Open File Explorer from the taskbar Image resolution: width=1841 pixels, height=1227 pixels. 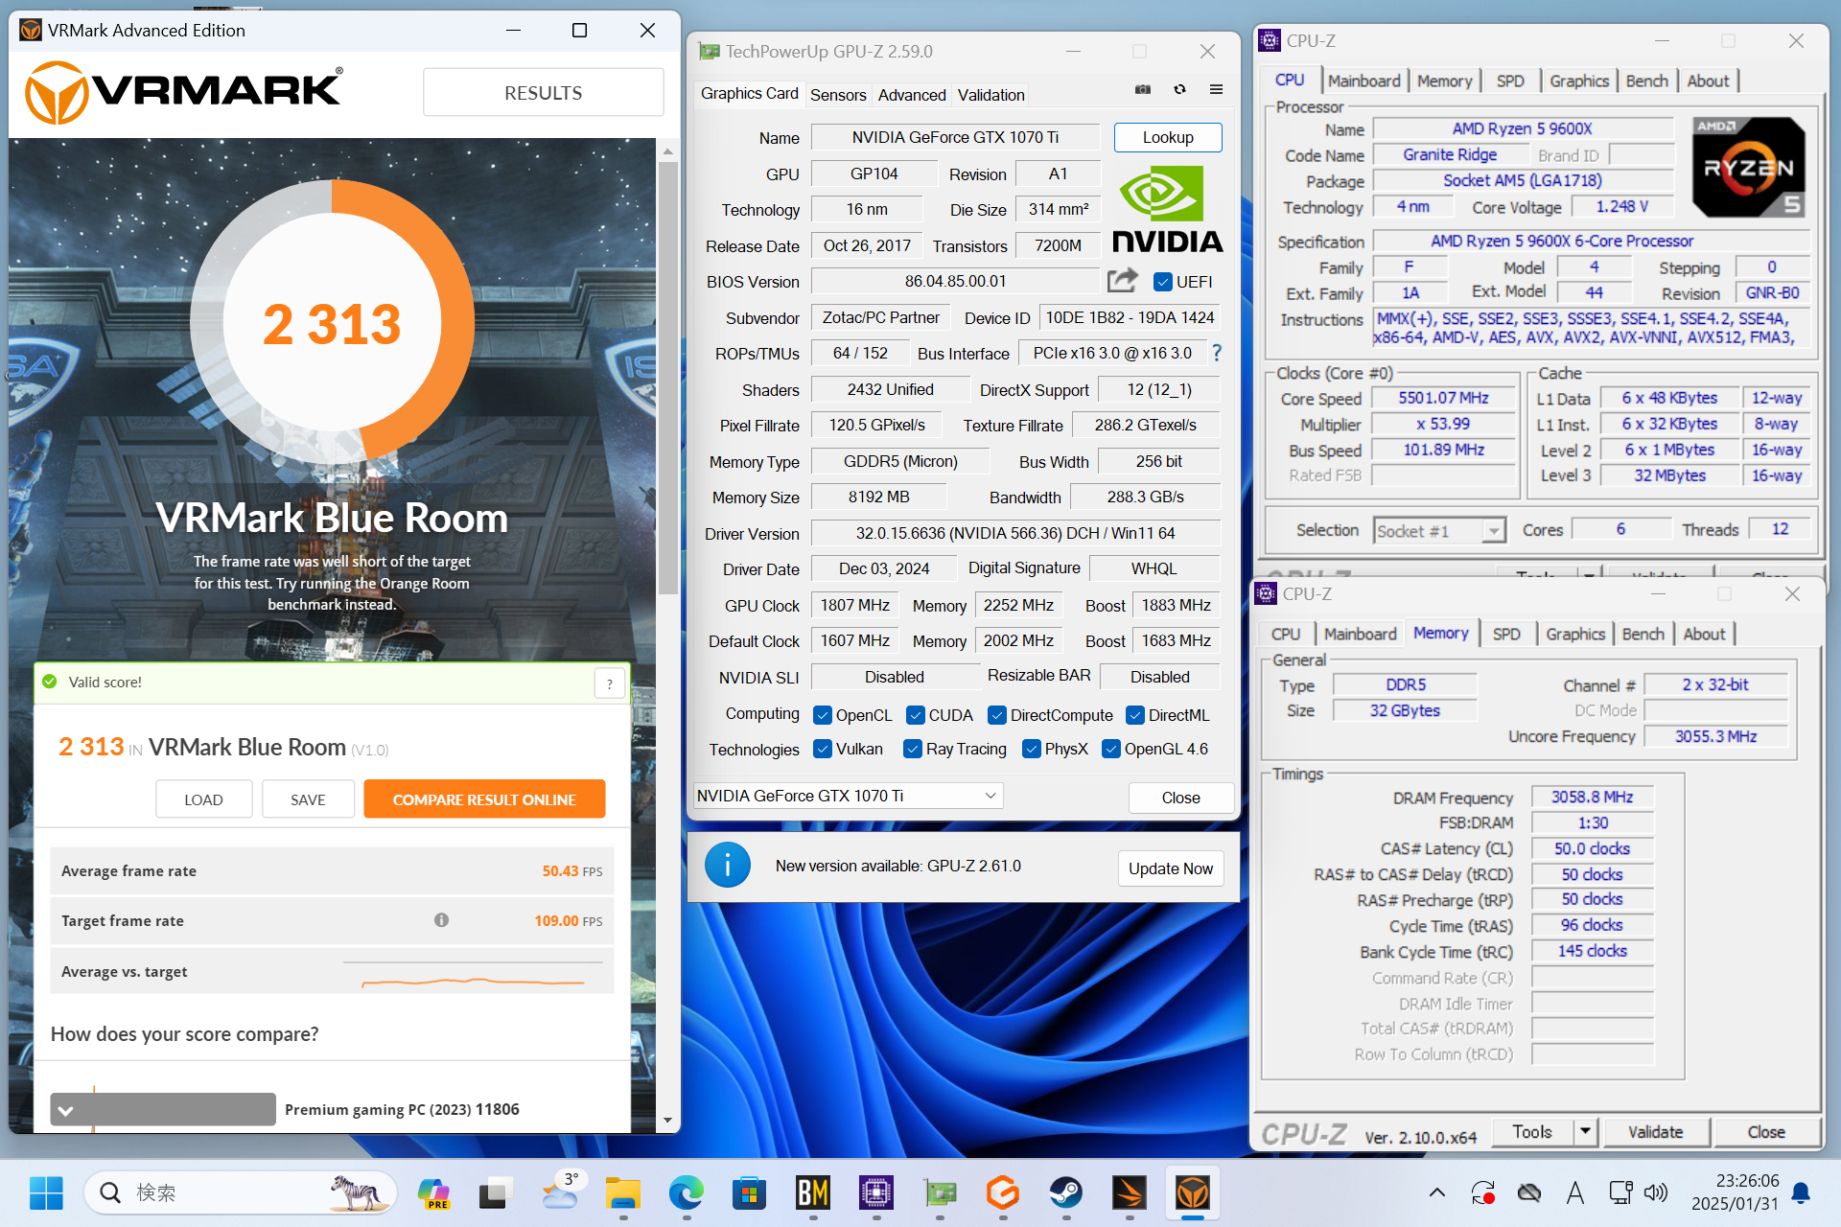tap(622, 1193)
